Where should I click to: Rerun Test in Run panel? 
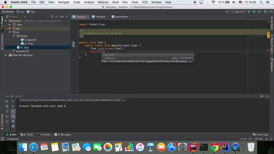coord(7,101)
